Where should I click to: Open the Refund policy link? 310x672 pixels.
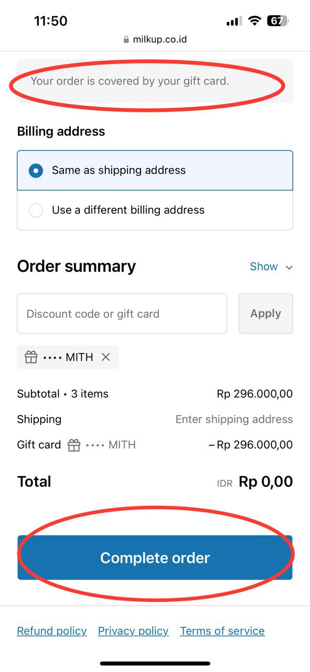(52, 631)
